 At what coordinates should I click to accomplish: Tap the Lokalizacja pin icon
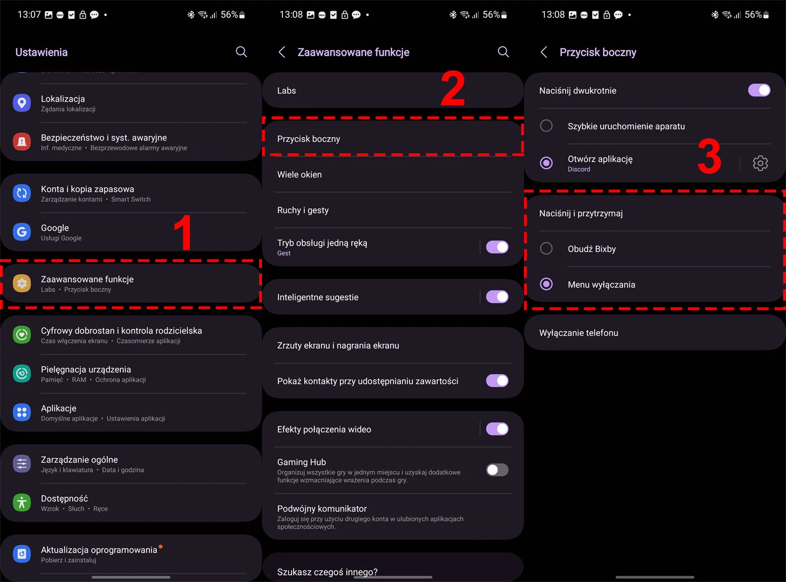pos(22,103)
